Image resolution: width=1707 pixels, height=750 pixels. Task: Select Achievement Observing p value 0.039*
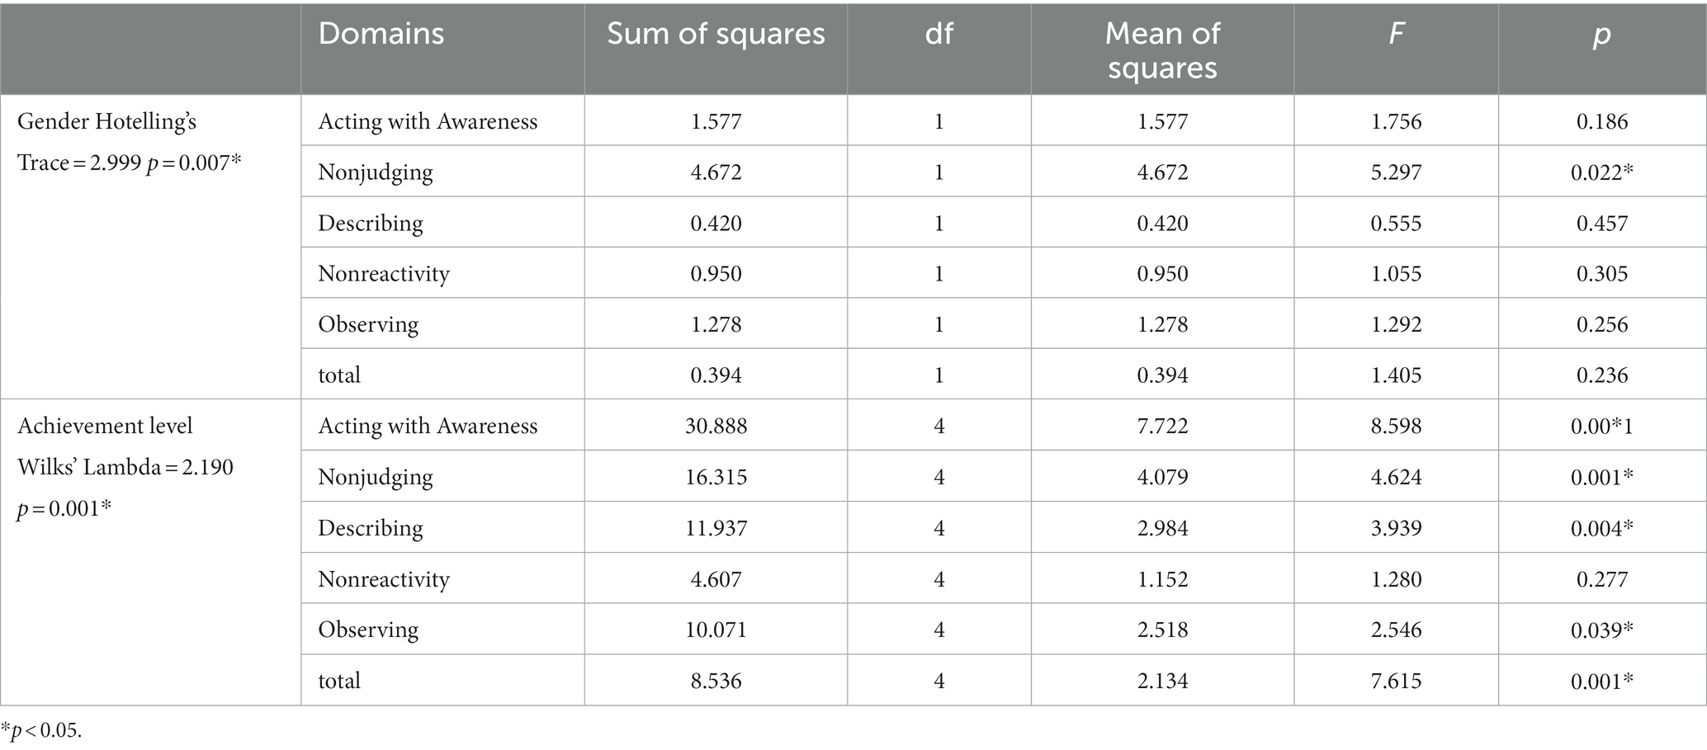tap(1601, 630)
